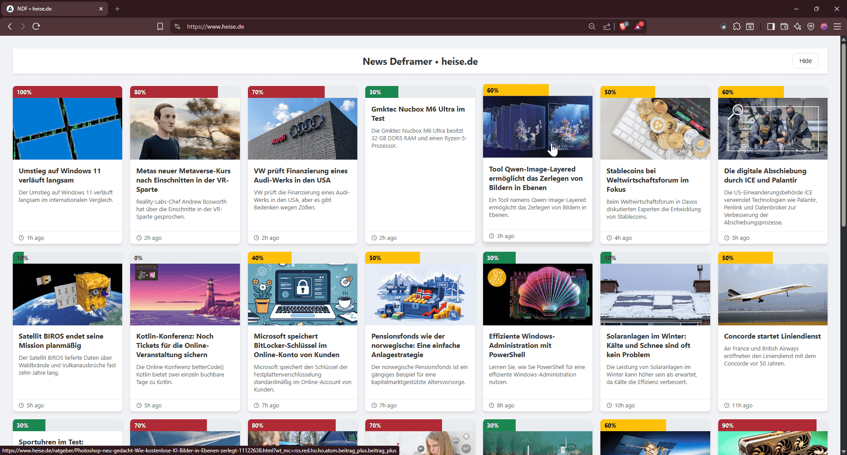Share this page via share icon
This screenshot has height=455, width=847.
[607, 26]
